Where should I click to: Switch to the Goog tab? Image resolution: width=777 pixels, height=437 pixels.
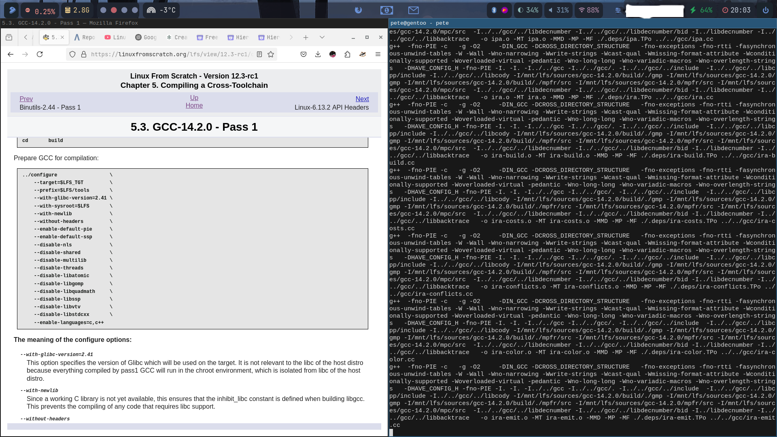[x=146, y=37]
